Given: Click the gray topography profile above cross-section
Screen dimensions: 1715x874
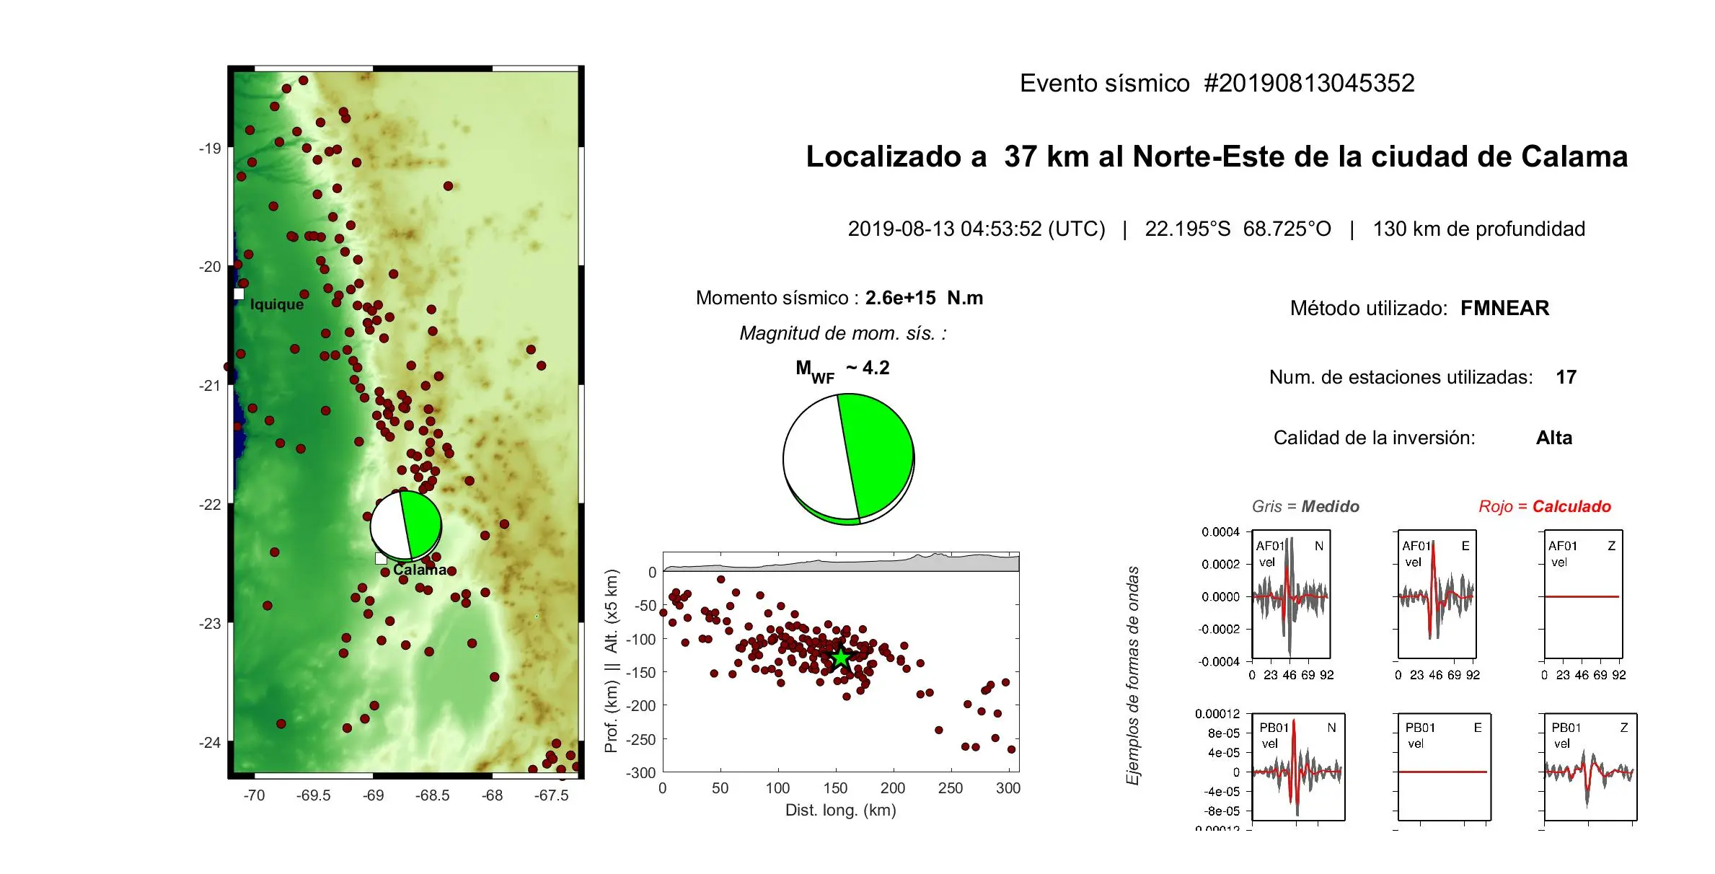Looking at the screenshot, I should coord(841,563).
